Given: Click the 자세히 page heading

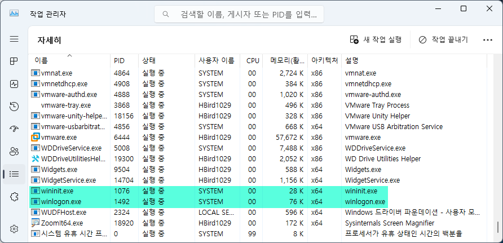Looking at the screenshot, I should click(50, 40).
